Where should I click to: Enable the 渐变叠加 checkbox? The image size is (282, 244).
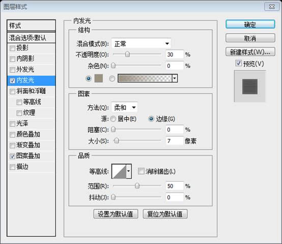coord(12,145)
